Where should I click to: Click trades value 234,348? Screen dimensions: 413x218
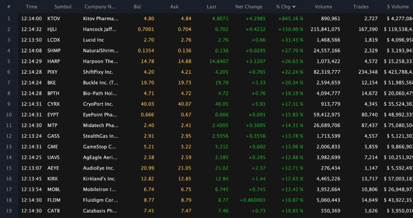pyautogui.click(x=368, y=72)
